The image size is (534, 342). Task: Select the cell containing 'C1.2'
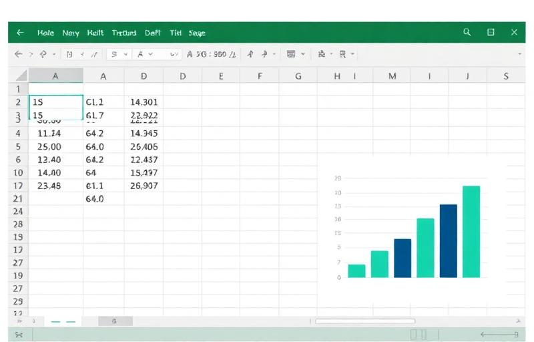pyautogui.click(x=103, y=102)
